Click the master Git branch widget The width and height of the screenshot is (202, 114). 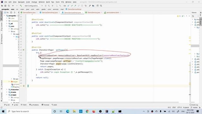click(194, 107)
